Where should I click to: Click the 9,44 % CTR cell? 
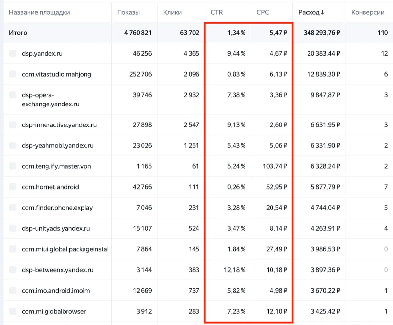pyautogui.click(x=236, y=53)
